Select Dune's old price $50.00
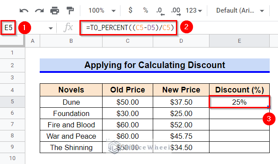278x164 pixels. pyautogui.click(x=127, y=102)
